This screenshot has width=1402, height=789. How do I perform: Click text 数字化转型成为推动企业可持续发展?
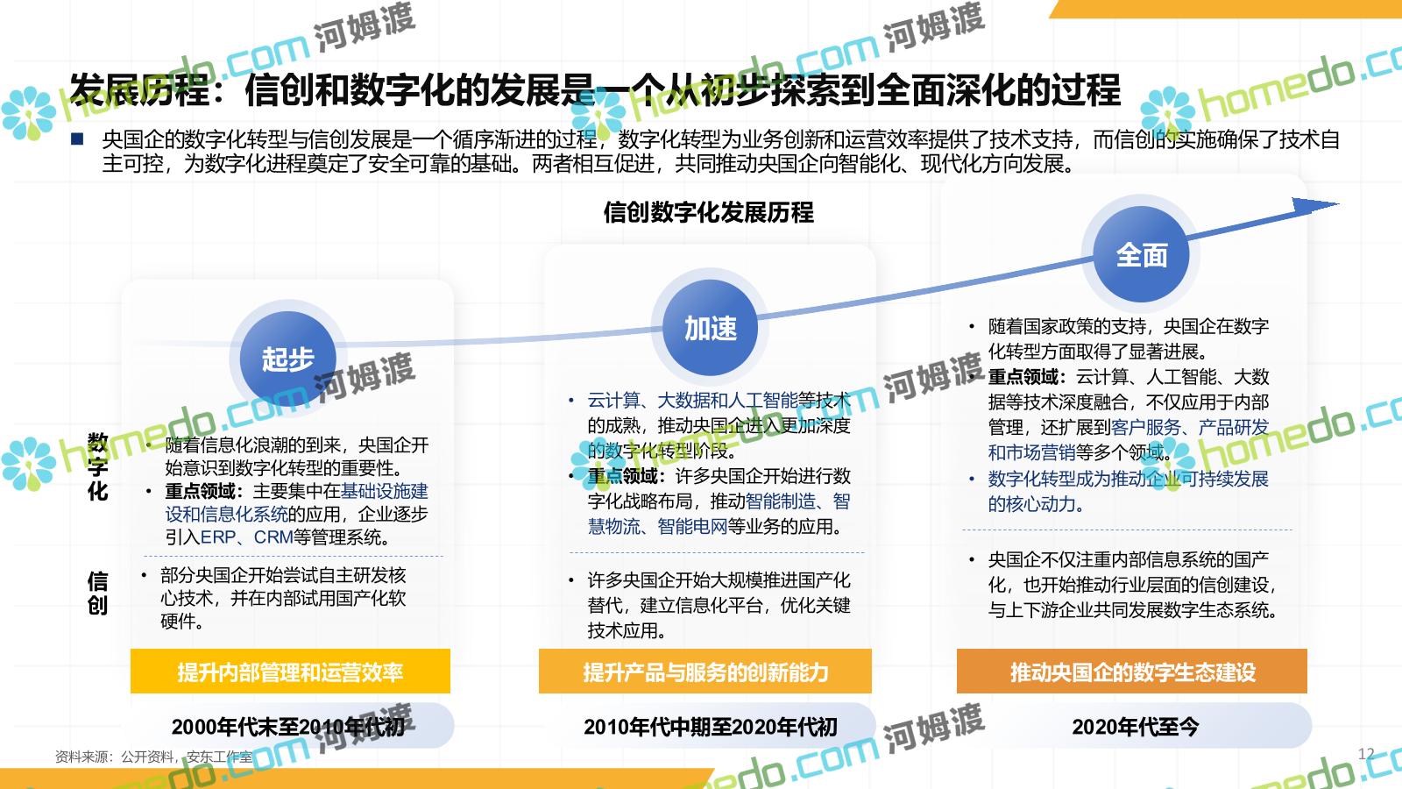point(1129,479)
